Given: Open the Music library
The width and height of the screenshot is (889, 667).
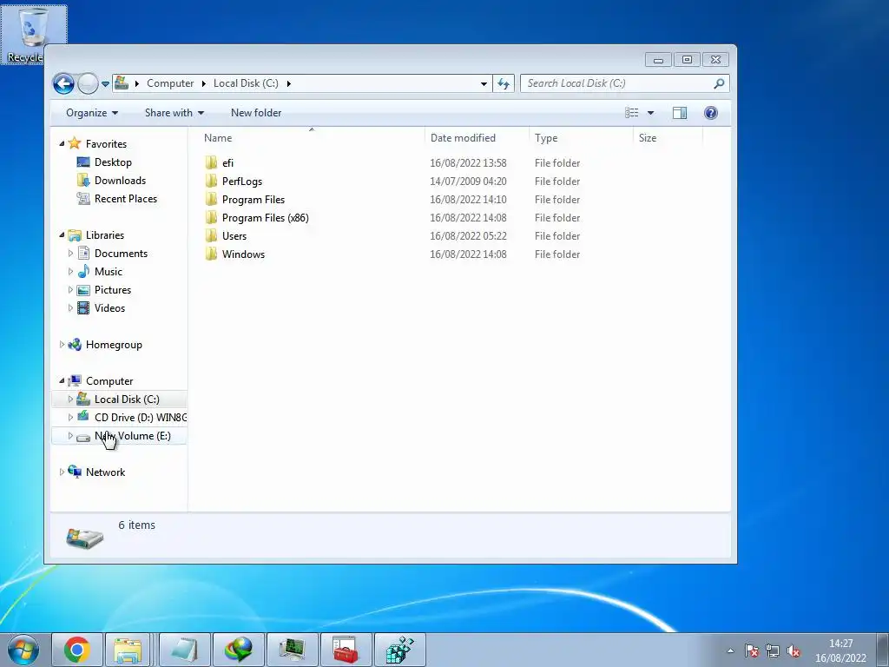Looking at the screenshot, I should coord(108,272).
